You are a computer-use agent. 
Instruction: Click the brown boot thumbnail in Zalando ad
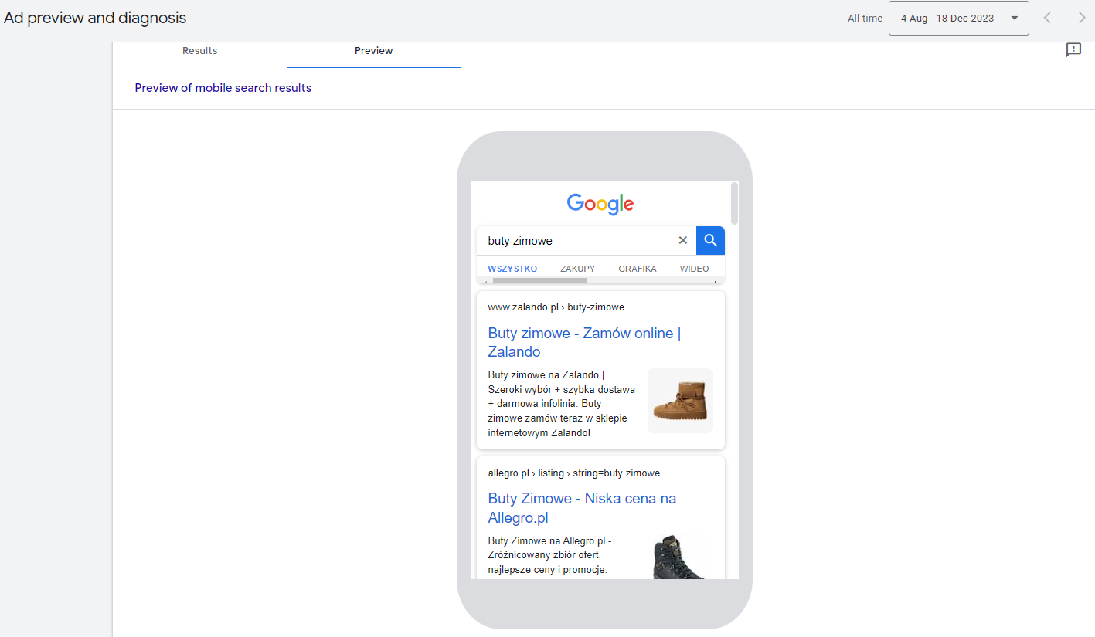pyautogui.click(x=680, y=401)
